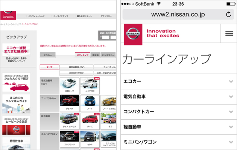Tap the www2.nissan.co.jp address field
Screen dimensions: 237x150
[178, 14]
